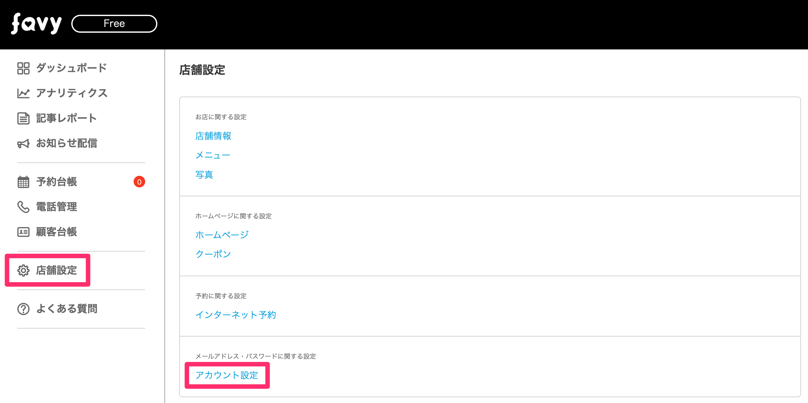This screenshot has width=808, height=403.
Task: Click the store settings gear icon
Action: 23,270
